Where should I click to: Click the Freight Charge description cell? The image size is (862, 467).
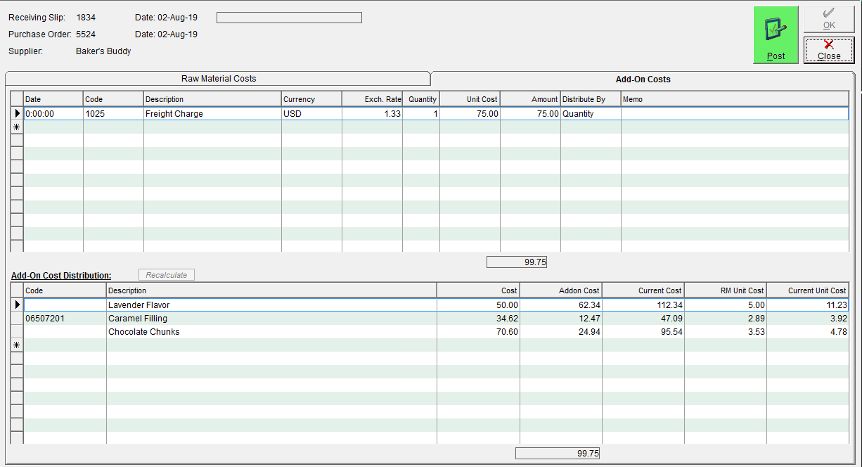[x=212, y=113]
